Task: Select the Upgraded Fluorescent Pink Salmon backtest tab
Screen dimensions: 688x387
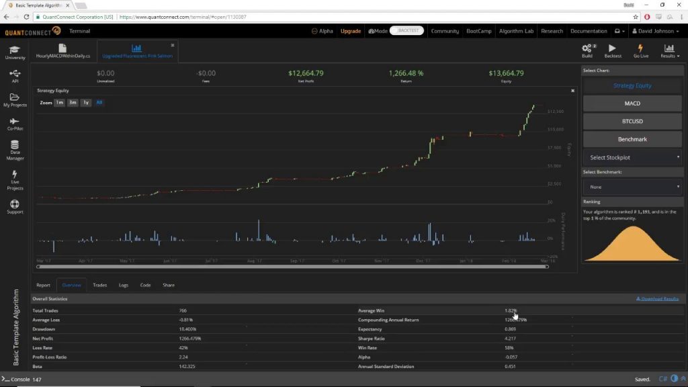Action: pos(137,51)
